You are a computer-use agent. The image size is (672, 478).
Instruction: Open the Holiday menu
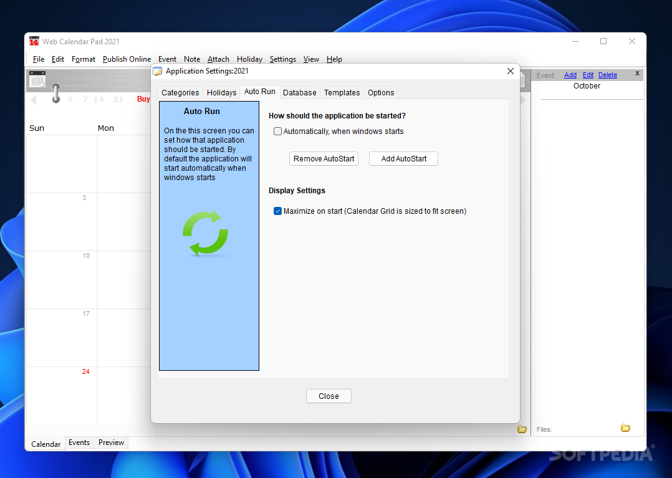point(249,59)
